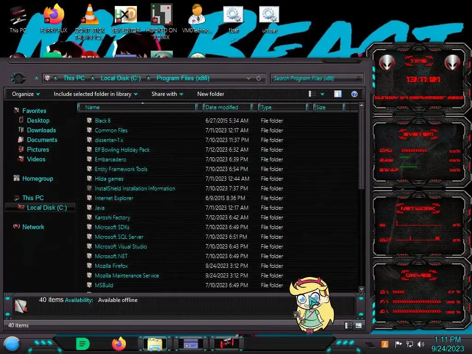The height and width of the screenshot is (354, 472).
Task: Sort by the Date modified column header
Action: pyautogui.click(x=227, y=107)
